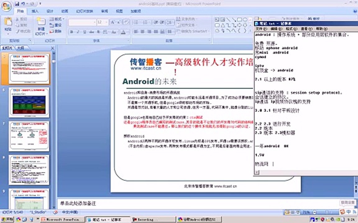Screen dimensions: 358x223
Task: Switch to Slide Sorter view in status bar
Action: coord(293,212)
